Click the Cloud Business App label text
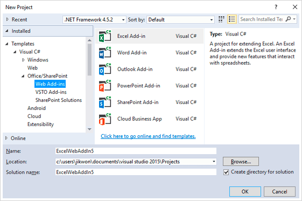Image resolution: width=302 pixels, height=201 pixels. [x=139, y=119]
